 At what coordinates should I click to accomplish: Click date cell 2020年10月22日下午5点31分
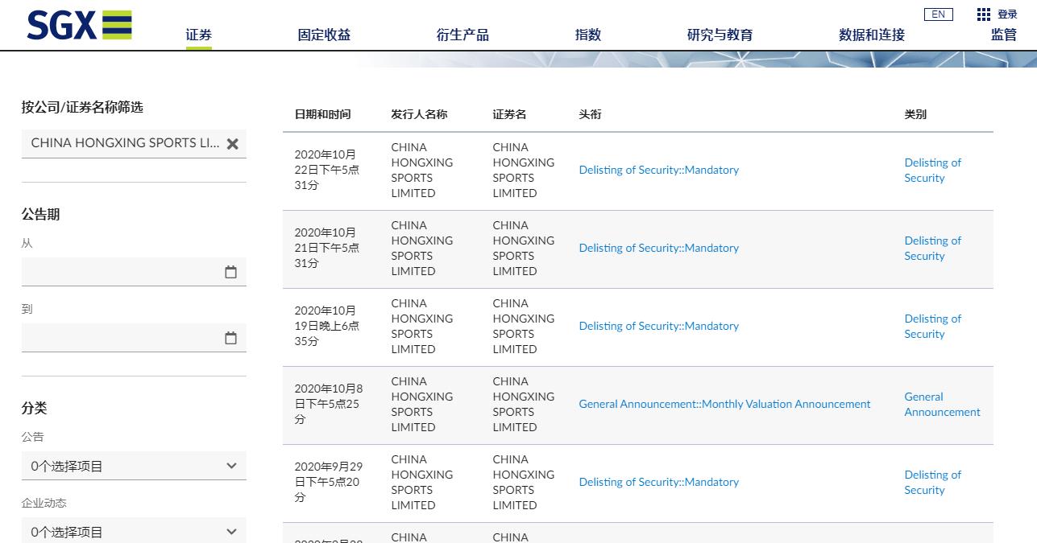coord(326,170)
